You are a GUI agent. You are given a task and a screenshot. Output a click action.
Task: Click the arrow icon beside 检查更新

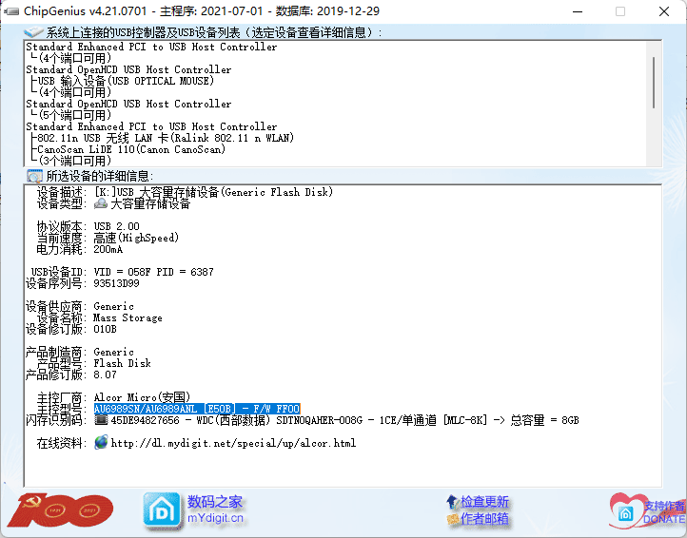452,501
